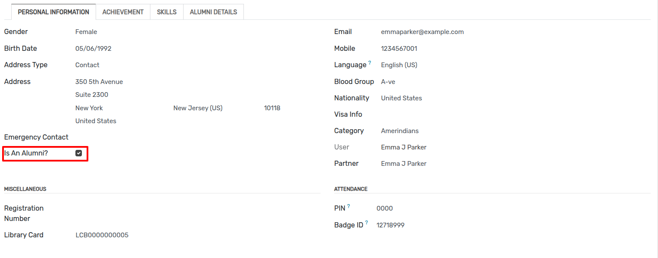The image size is (658, 258).
Task: Click the state field New Jersey (US)
Action: tap(198, 108)
